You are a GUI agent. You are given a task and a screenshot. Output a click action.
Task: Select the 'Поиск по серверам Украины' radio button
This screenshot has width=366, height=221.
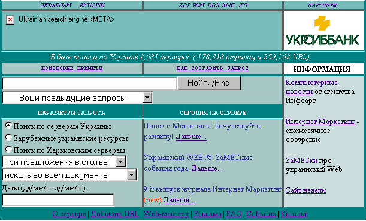(8, 126)
